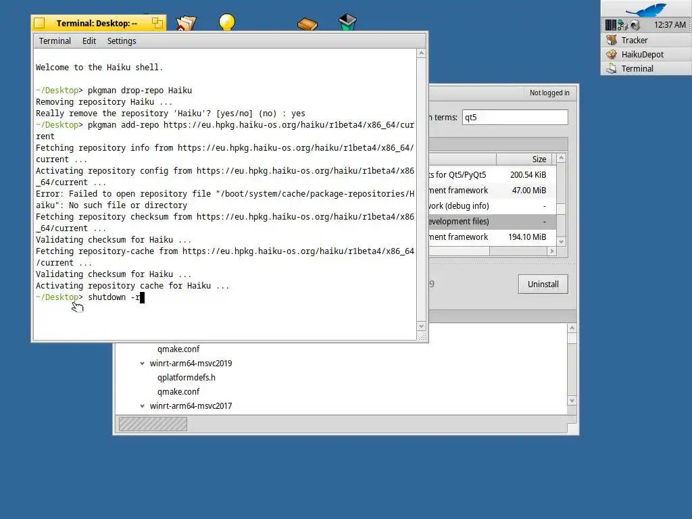The image size is (692, 519).
Task: Open the Haiku leaf menu in Deskbar
Action: click(x=646, y=9)
